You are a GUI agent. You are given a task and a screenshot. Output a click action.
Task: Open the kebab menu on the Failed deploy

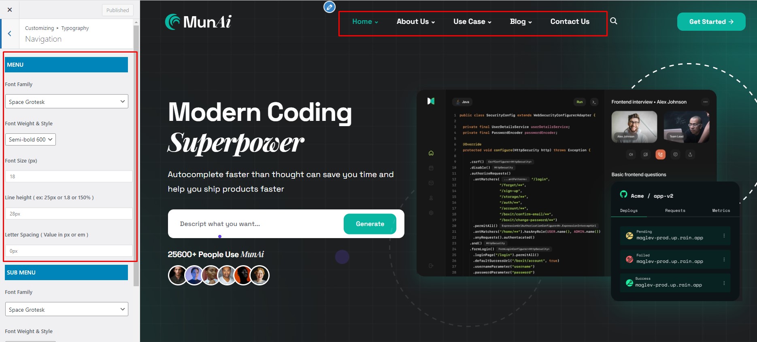pyautogui.click(x=724, y=259)
